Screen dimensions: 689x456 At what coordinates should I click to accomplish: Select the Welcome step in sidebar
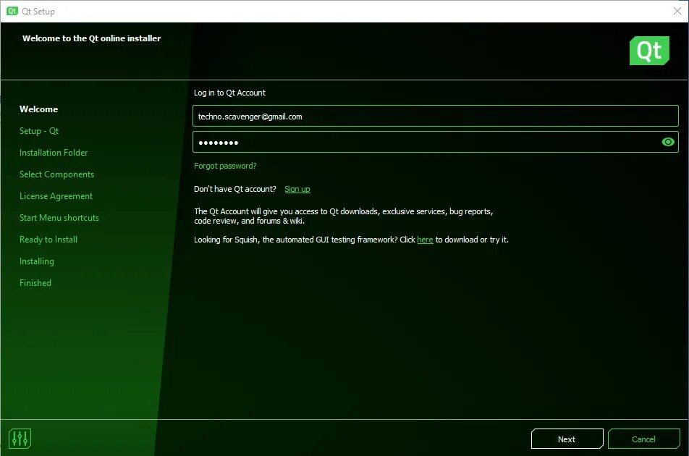tap(38, 109)
